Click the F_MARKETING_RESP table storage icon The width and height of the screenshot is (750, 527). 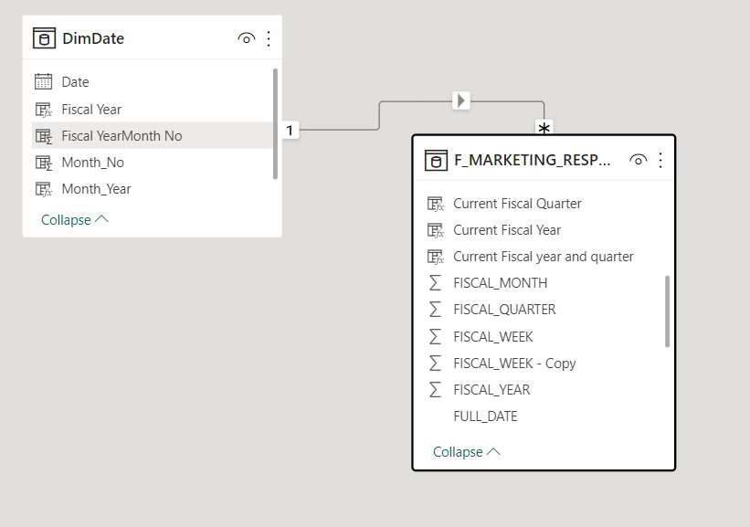point(436,160)
